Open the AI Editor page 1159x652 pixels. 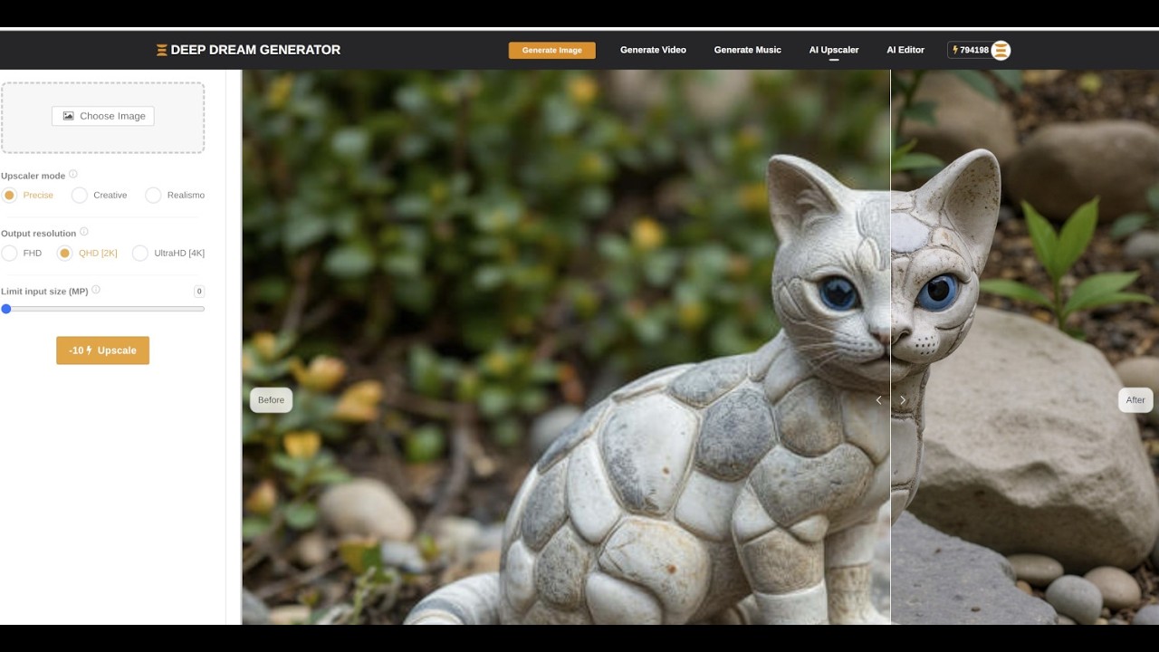coord(905,50)
